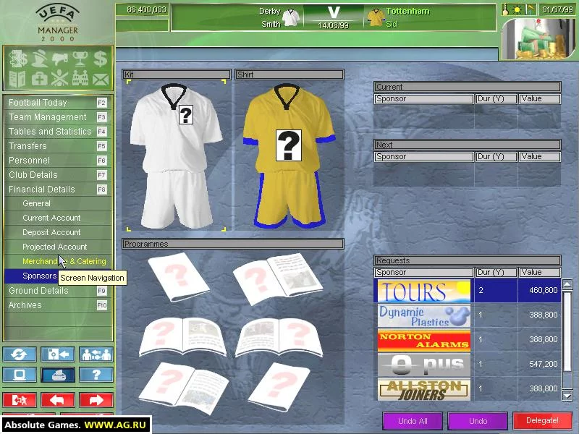The image size is (579, 434).
Task: Click the 14/08/99 match date
Action: (x=333, y=25)
